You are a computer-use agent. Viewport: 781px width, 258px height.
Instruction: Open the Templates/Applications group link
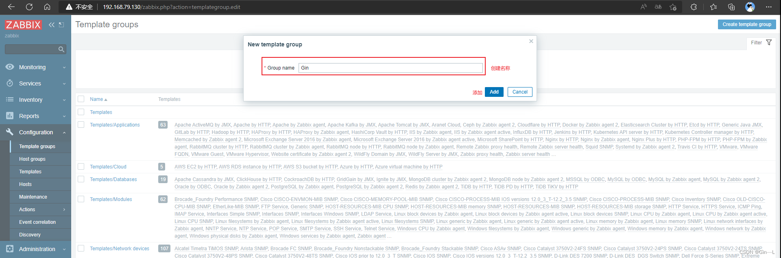pyautogui.click(x=115, y=125)
